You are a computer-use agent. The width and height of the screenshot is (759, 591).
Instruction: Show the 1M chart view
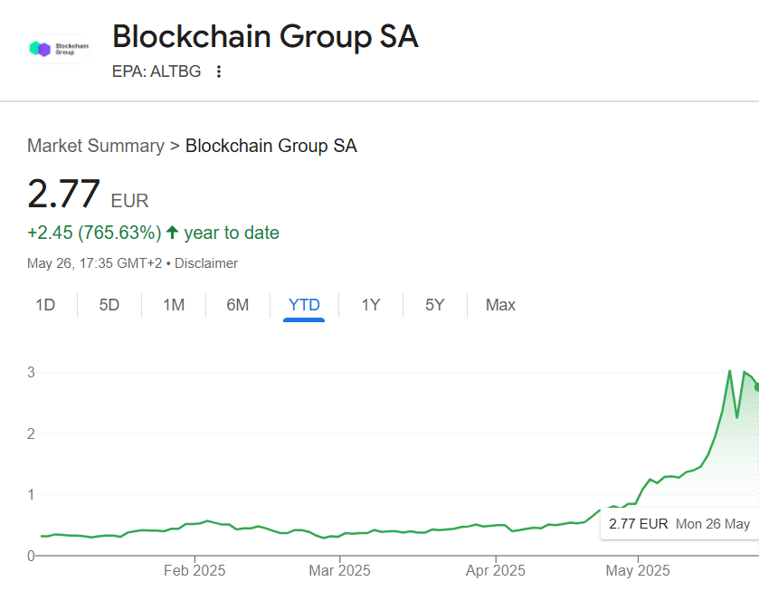174,305
